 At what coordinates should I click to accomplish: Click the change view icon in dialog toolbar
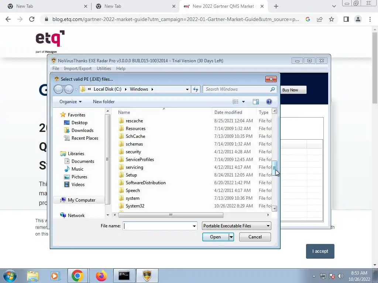coord(235,102)
